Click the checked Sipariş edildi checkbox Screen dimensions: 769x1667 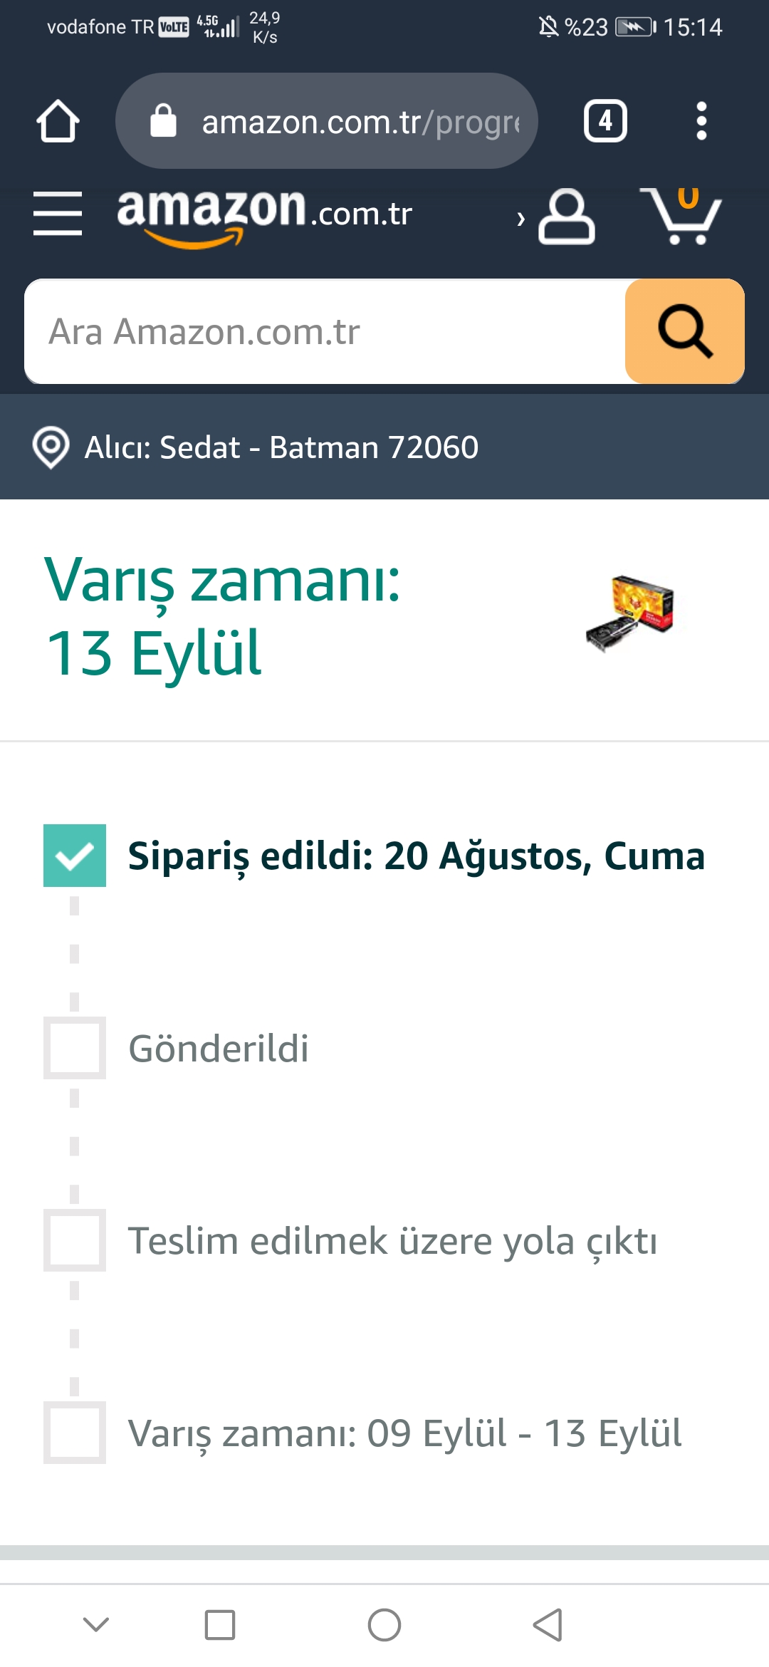coord(75,856)
